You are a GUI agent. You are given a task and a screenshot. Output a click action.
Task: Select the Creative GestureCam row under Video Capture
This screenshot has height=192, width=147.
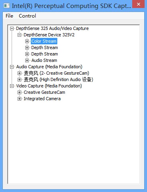(44, 92)
